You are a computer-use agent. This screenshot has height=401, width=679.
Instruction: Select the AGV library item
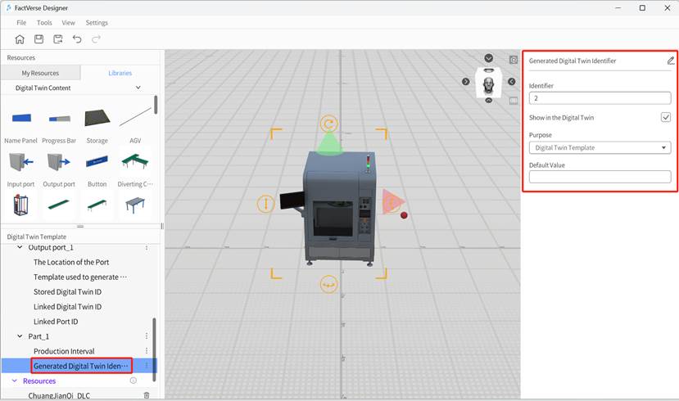[x=135, y=124]
